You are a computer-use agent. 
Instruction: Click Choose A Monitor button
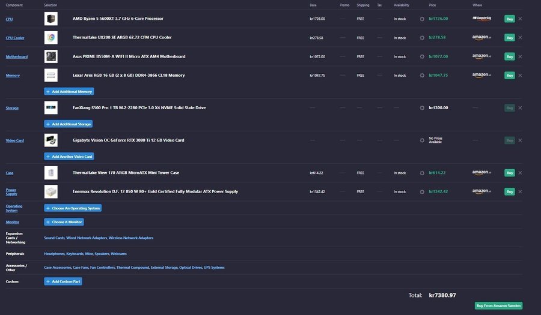click(x=64, y=222)
